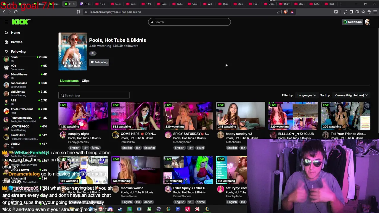Select Home in the sidebar

click(x=15, y=33)
